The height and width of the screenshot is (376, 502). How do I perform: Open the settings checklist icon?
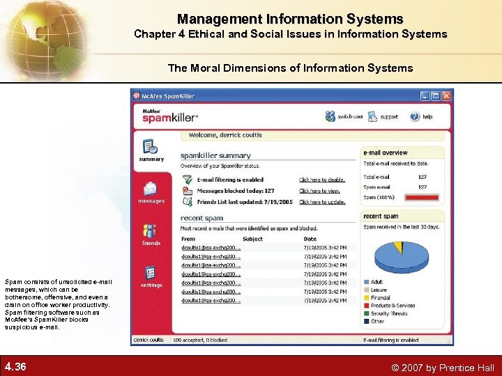(x=150, y=274)
